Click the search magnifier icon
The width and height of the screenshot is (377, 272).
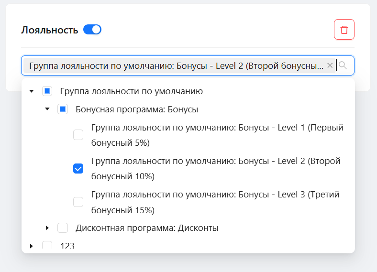343,65
